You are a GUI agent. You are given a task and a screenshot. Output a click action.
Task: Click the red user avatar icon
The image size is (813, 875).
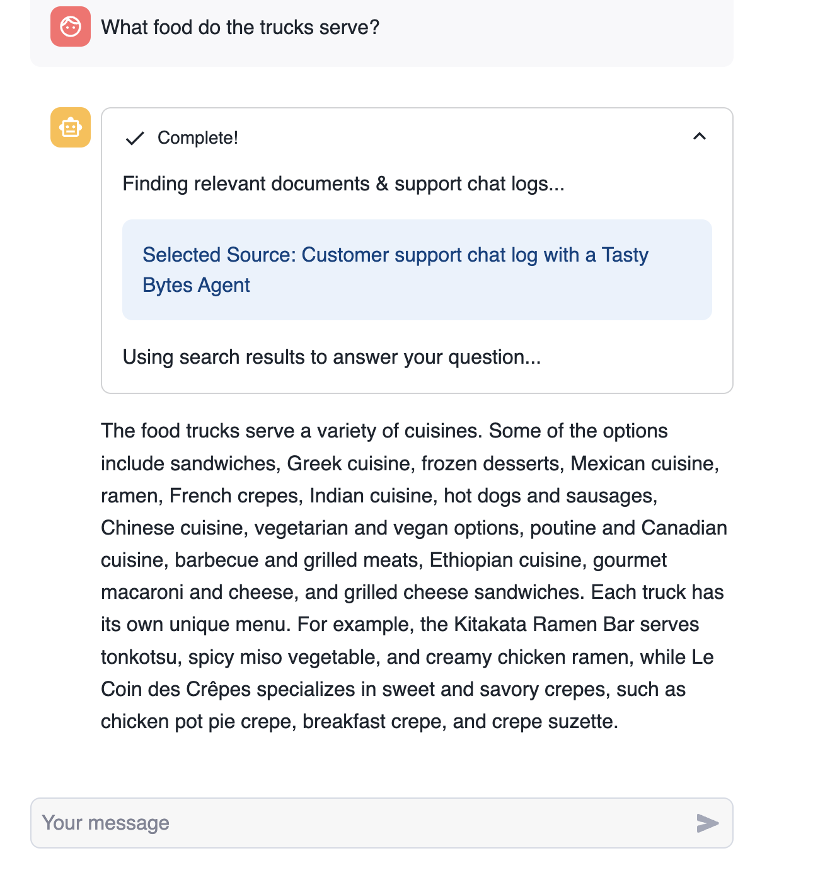(71, 27)
